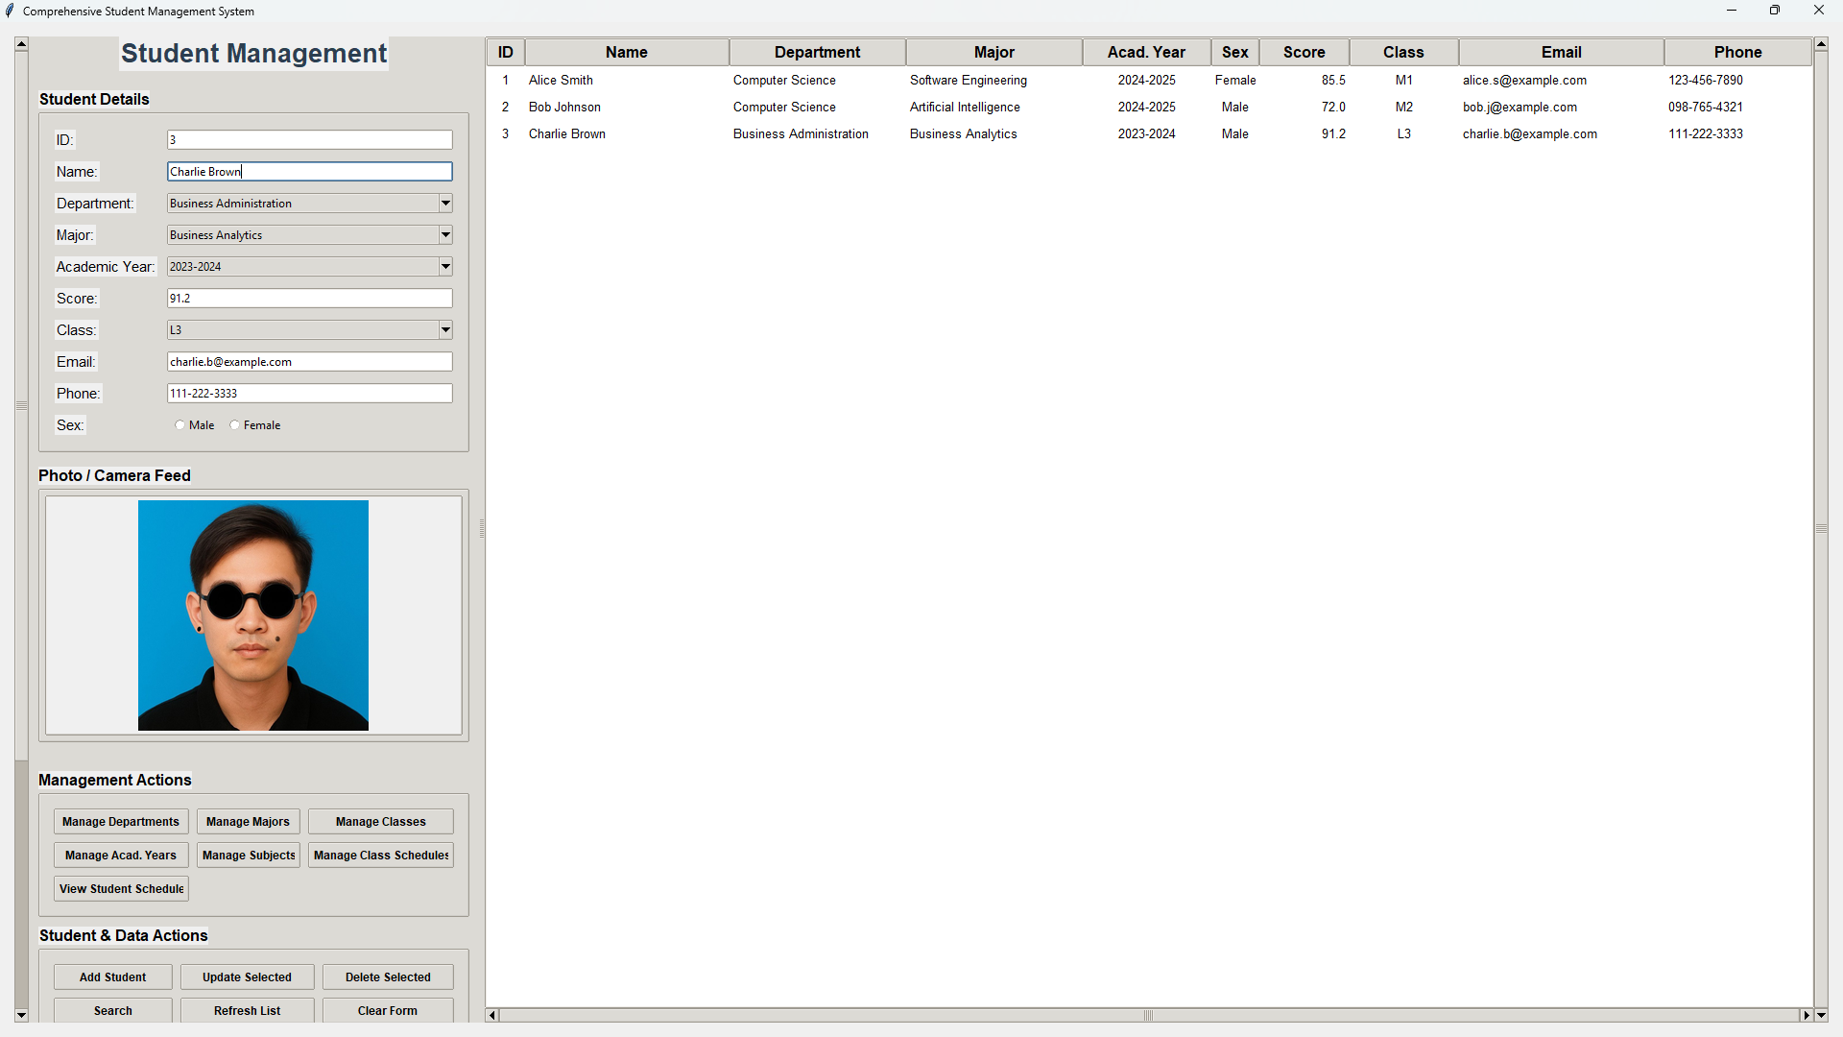Click the Manage Departments button
Screen dimensions: 1843x1037
[121, 822]
